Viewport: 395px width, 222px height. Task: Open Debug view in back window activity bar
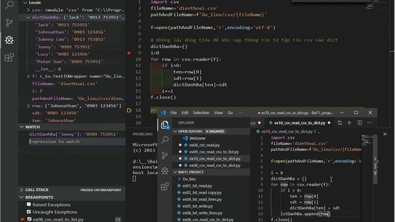point(9,40)
